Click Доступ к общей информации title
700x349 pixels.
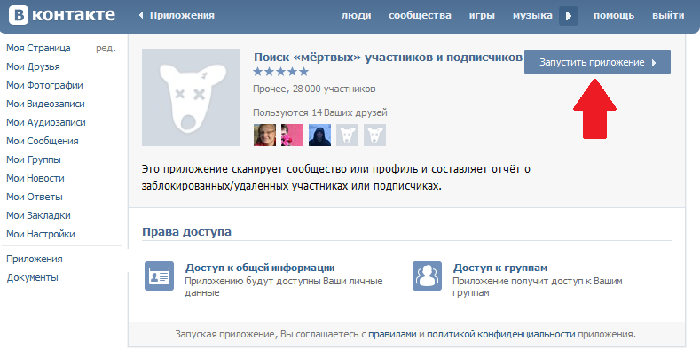[260, 268]
